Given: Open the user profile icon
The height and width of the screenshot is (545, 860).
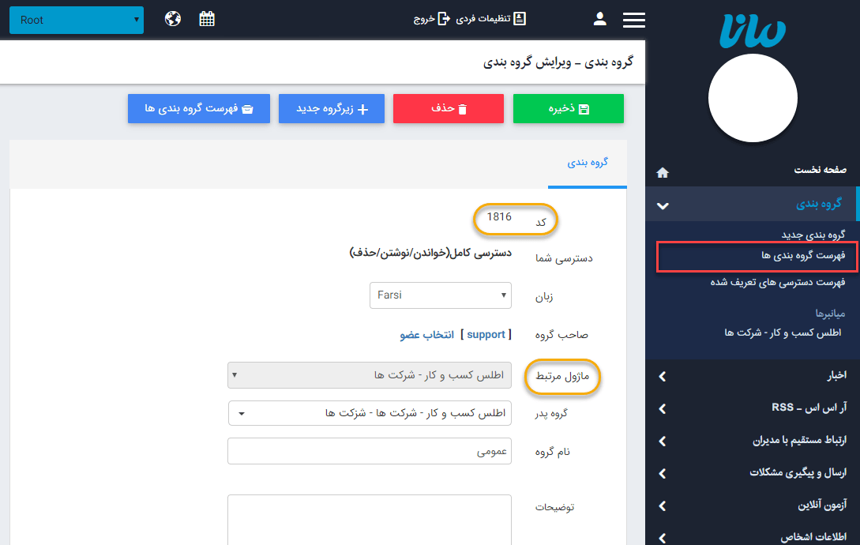Looking at the screenshot, I should click(x=599, y=17).
